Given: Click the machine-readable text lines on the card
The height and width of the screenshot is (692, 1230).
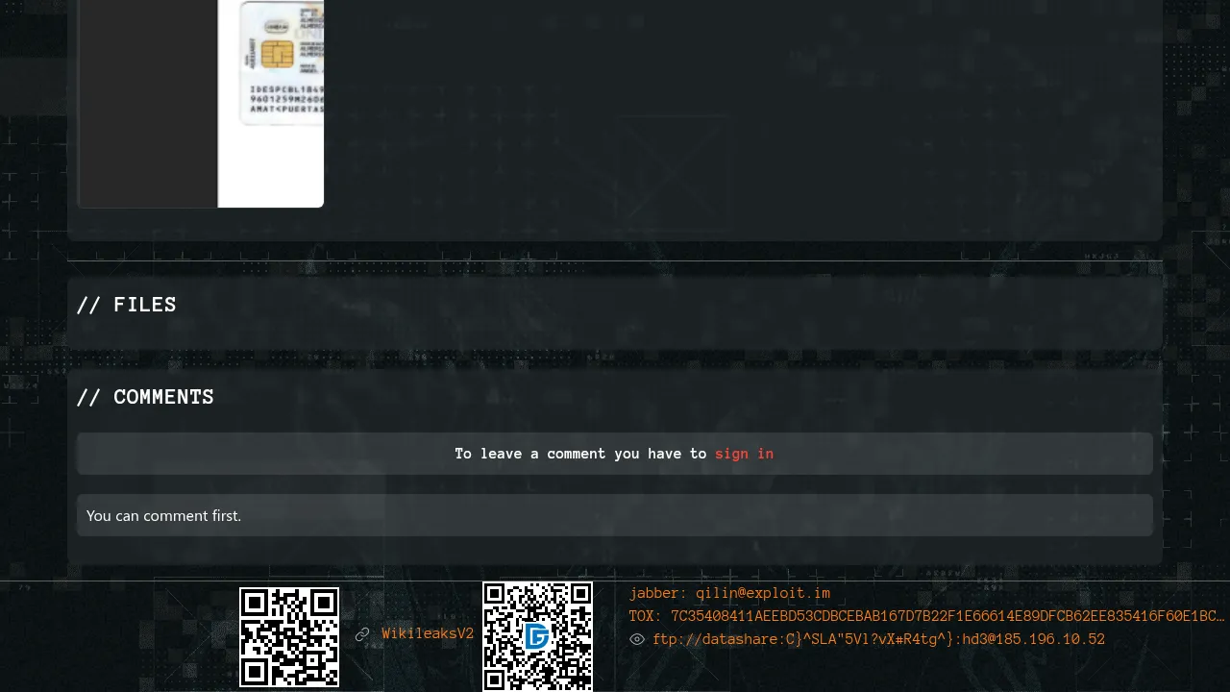Looking at the screenshot, I should coord(286,99).
